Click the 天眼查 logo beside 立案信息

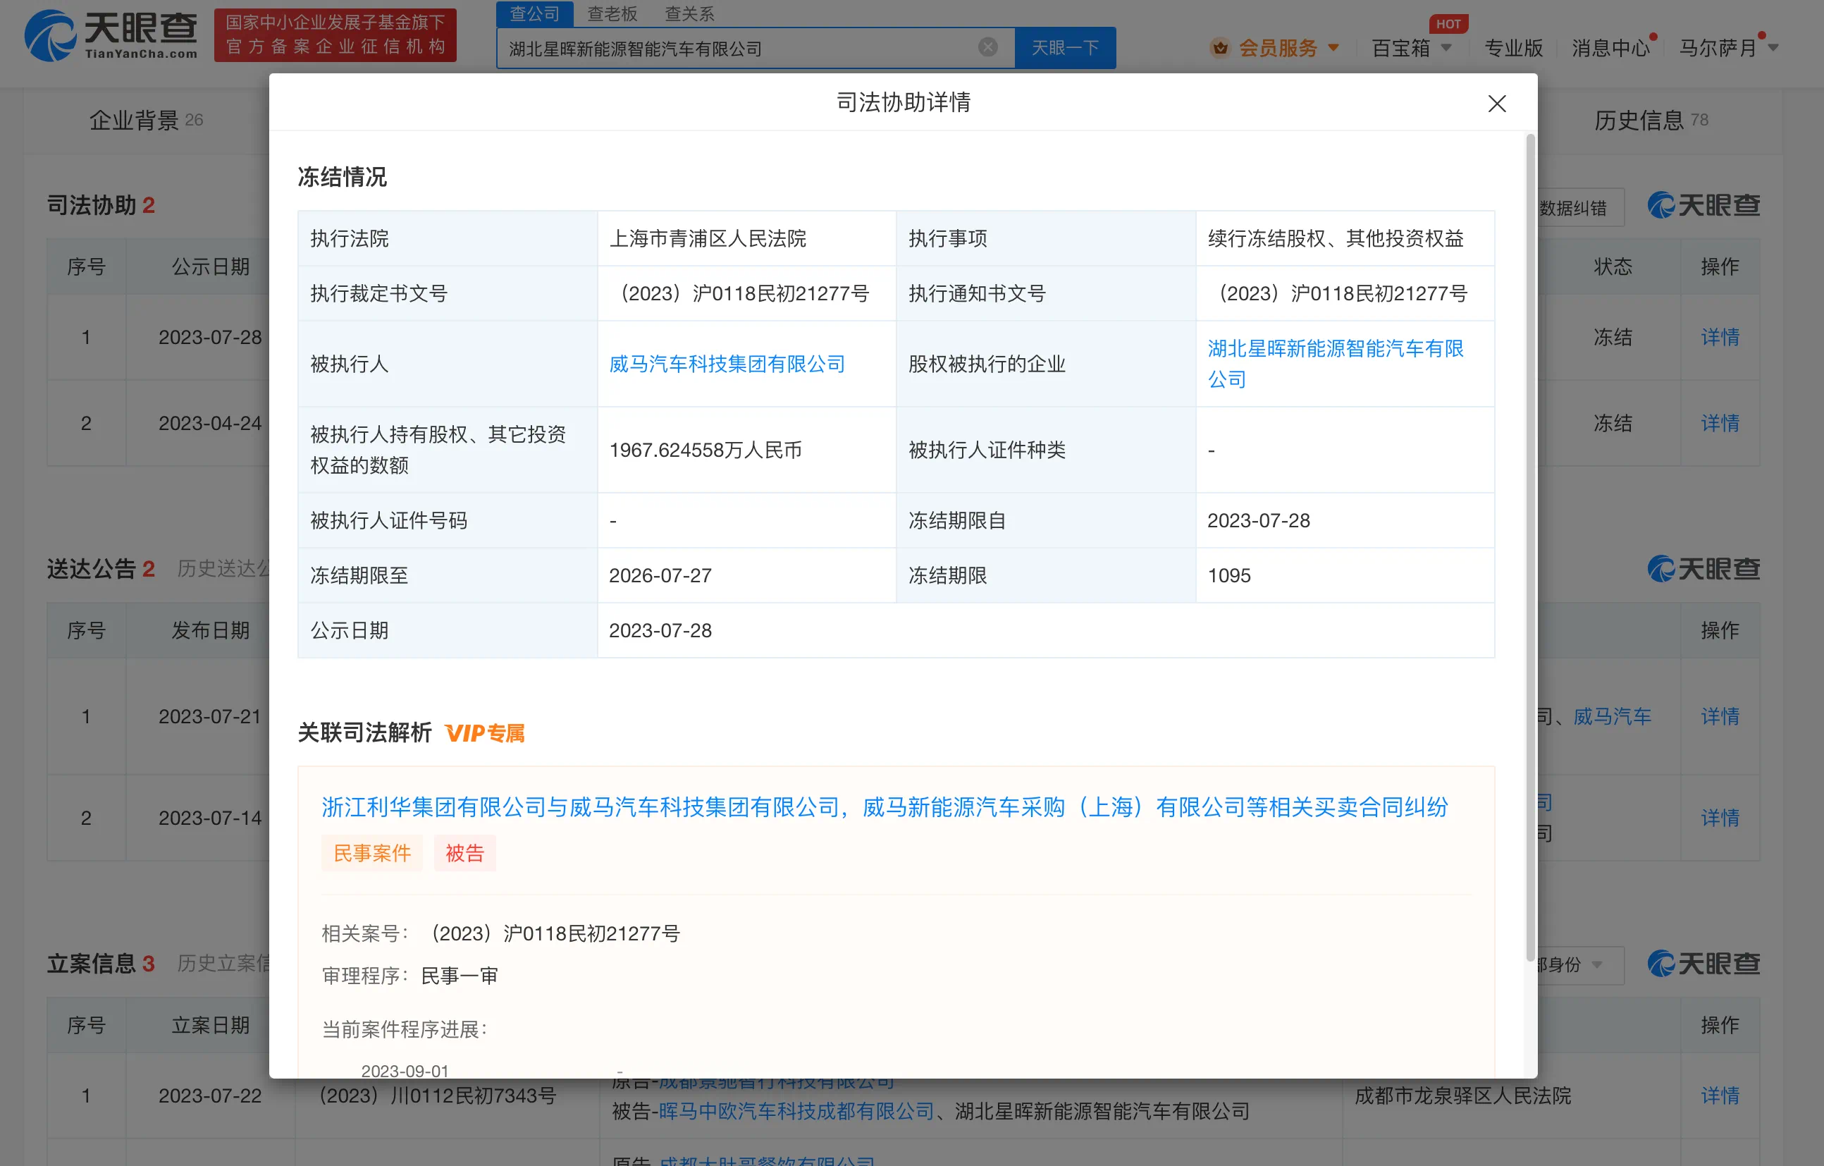click(1703, 964)
